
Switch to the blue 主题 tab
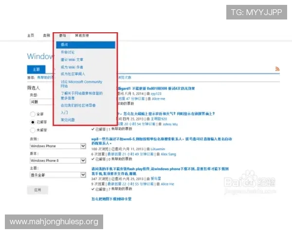tap(36, 69)
